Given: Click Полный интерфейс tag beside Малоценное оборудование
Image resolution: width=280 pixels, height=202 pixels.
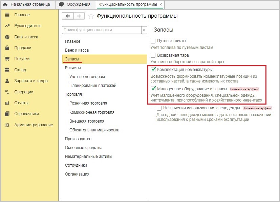Looking at the screenshot, I should (244, 89).
